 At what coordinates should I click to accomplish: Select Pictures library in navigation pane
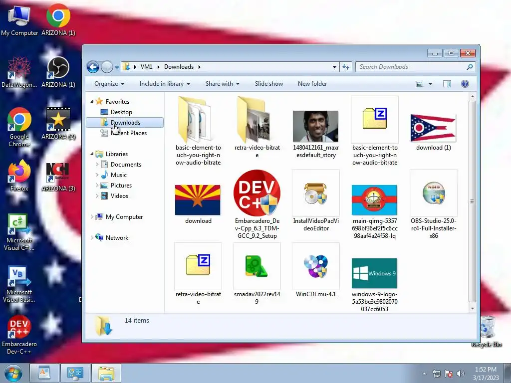click(x=121, y=186)
